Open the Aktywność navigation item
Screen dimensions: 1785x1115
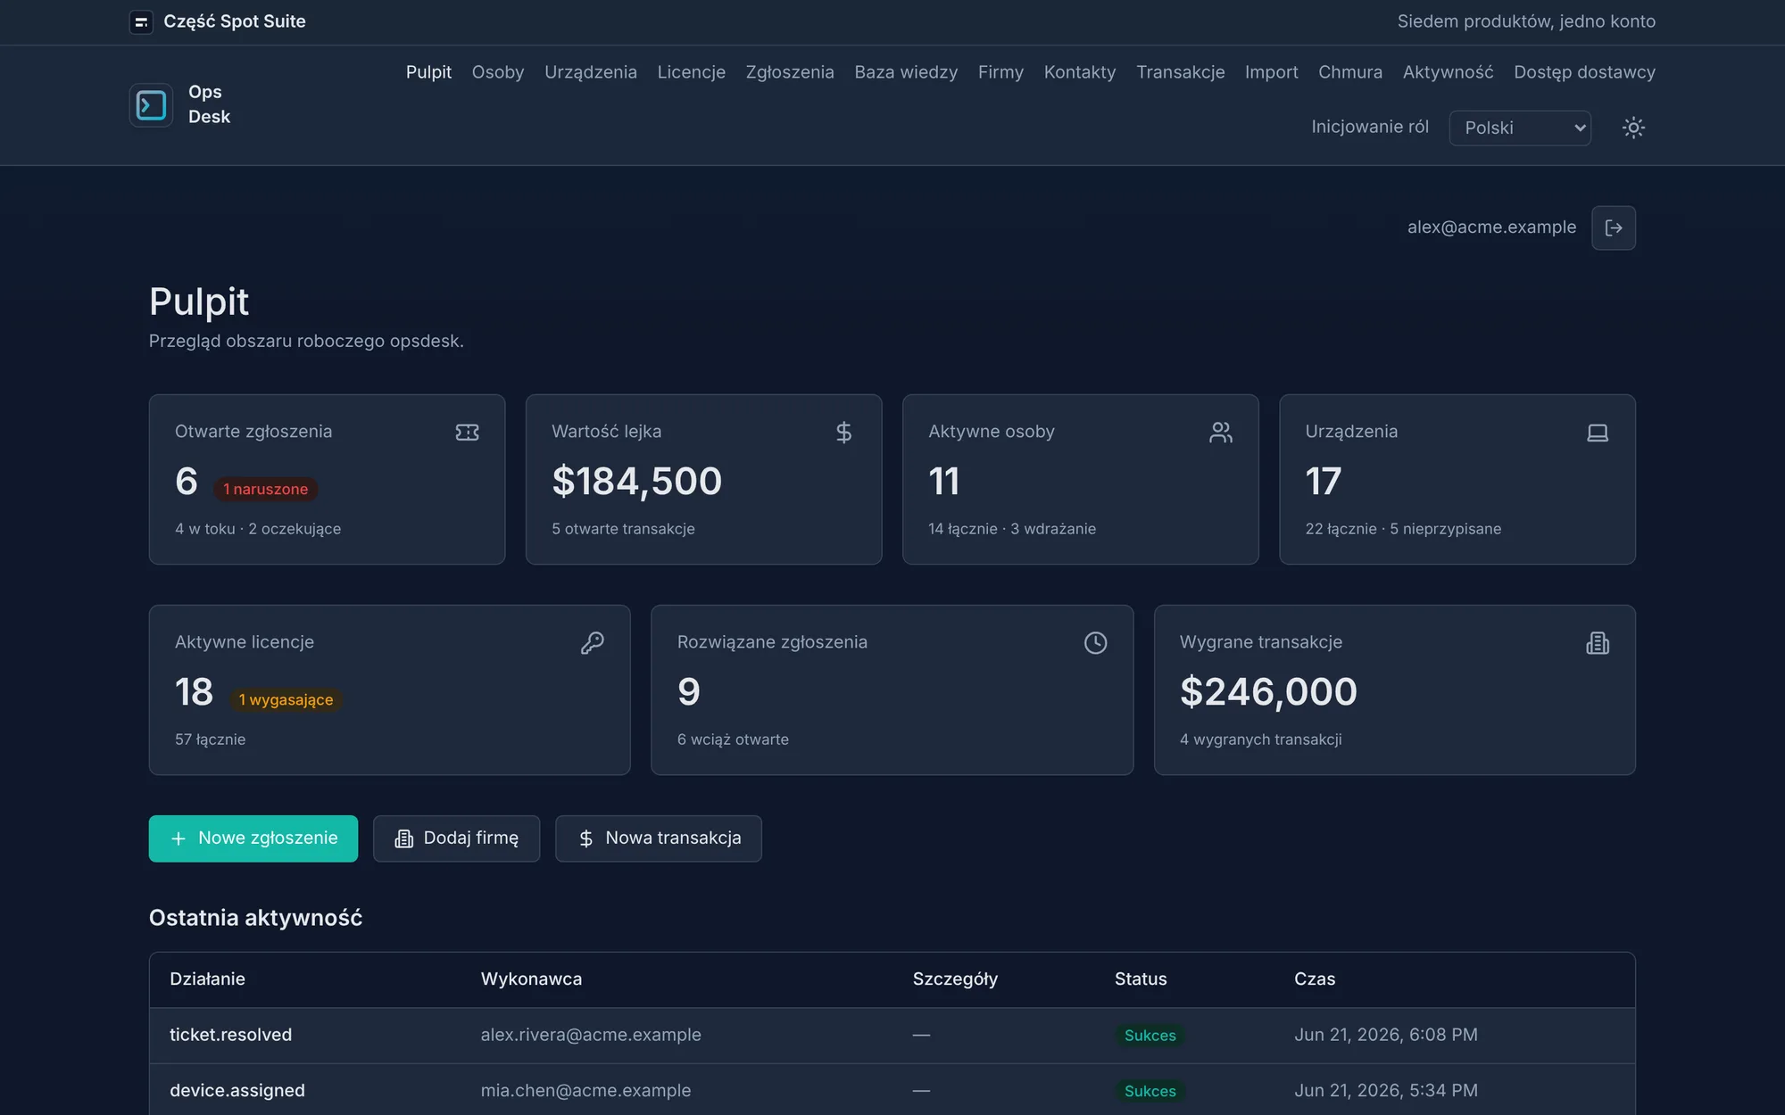coord(1448,72)
